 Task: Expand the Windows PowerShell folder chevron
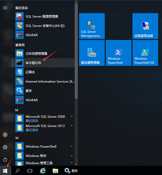click(x=72, y=146)
